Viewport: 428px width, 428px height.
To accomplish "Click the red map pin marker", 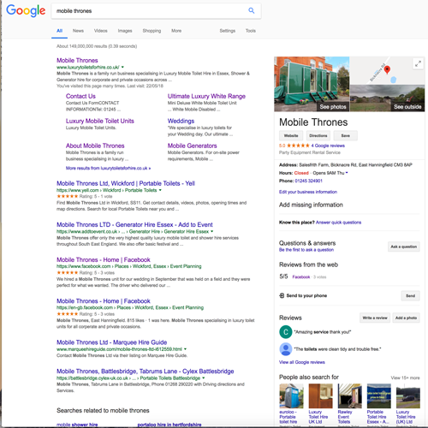I will tap(387, 69).
